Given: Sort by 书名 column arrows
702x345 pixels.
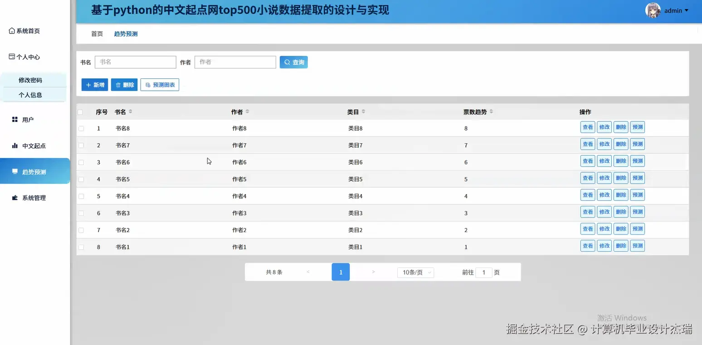Looking at the screenshot, I should [131, 112].
